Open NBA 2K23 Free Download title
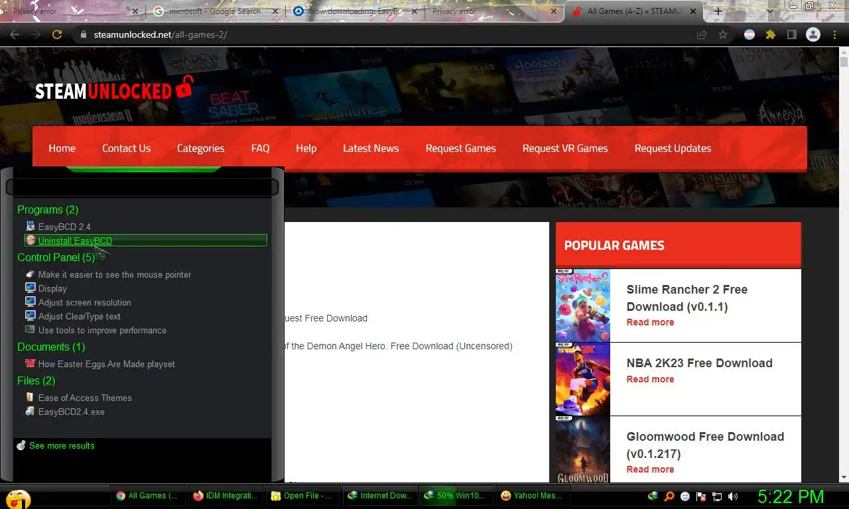Screen dimensions: 849x509 (700, 363)
